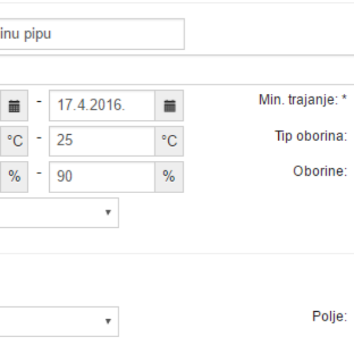Click the required asterisk after Min. trajanje

point(344,98)
